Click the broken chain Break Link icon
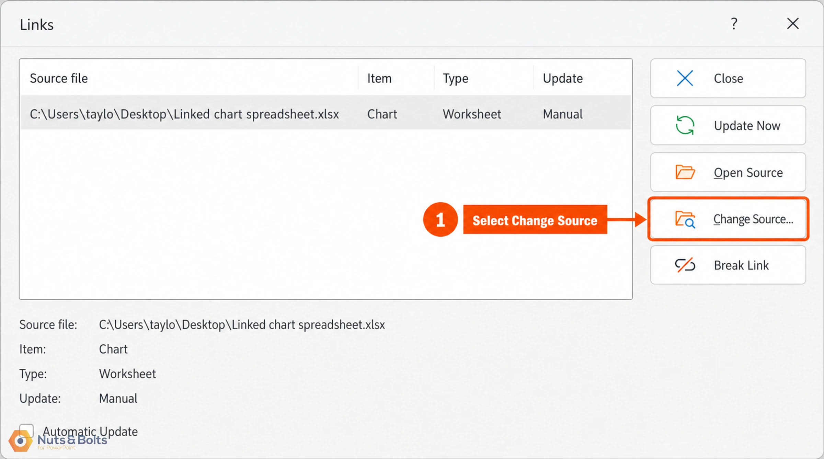Viewport: 824px width, 459px height. coord(685,265)
